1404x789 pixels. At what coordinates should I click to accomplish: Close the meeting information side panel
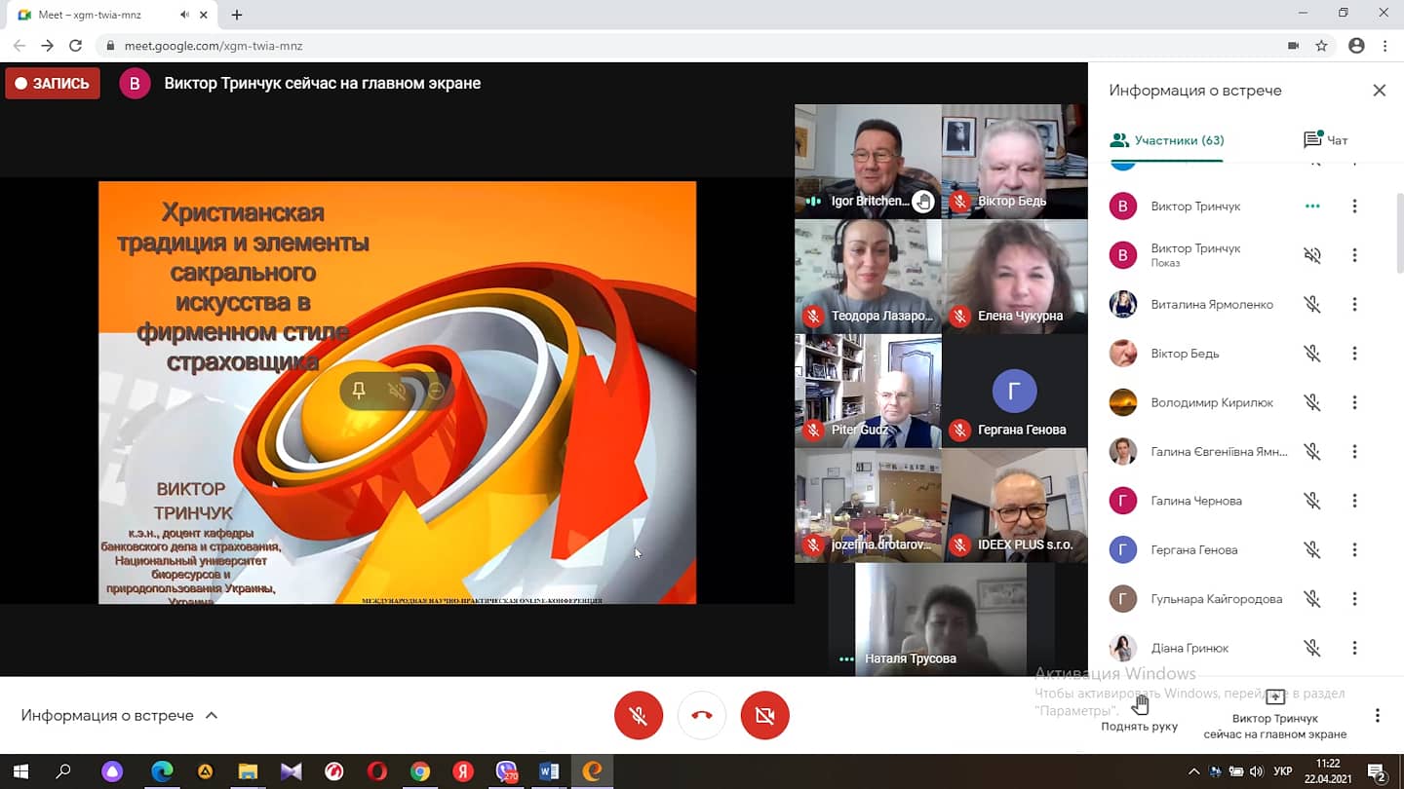pyautogui.click(x=1379, y=91)
